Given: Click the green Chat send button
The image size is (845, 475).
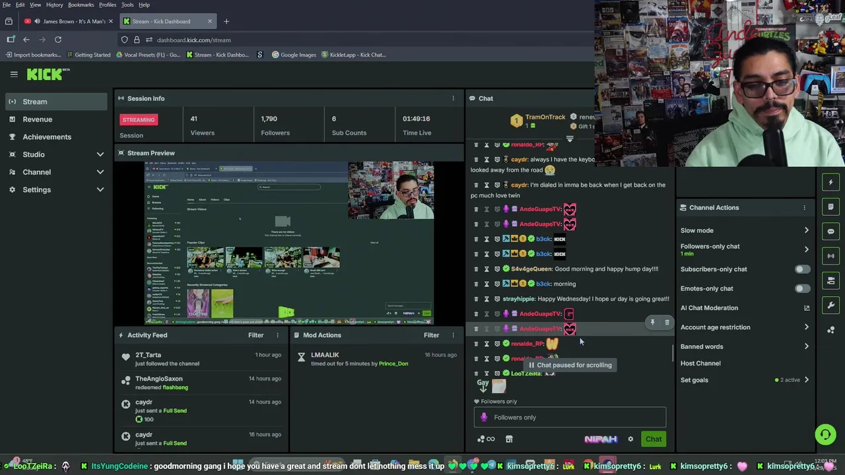Looking at the screenshot, I should (654, 439).
